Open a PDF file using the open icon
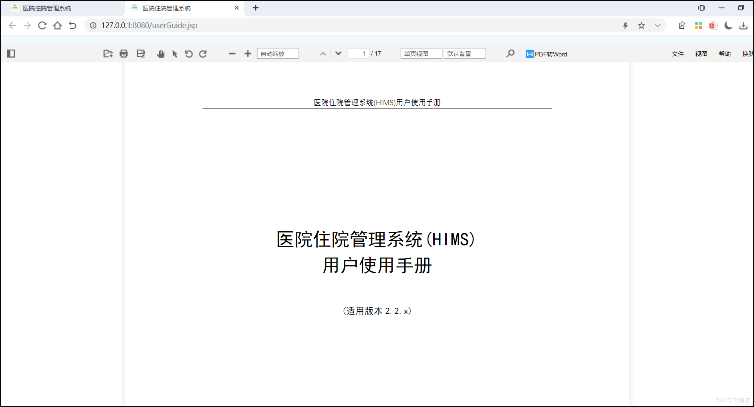The image size is (754, 407). [107, 53]
